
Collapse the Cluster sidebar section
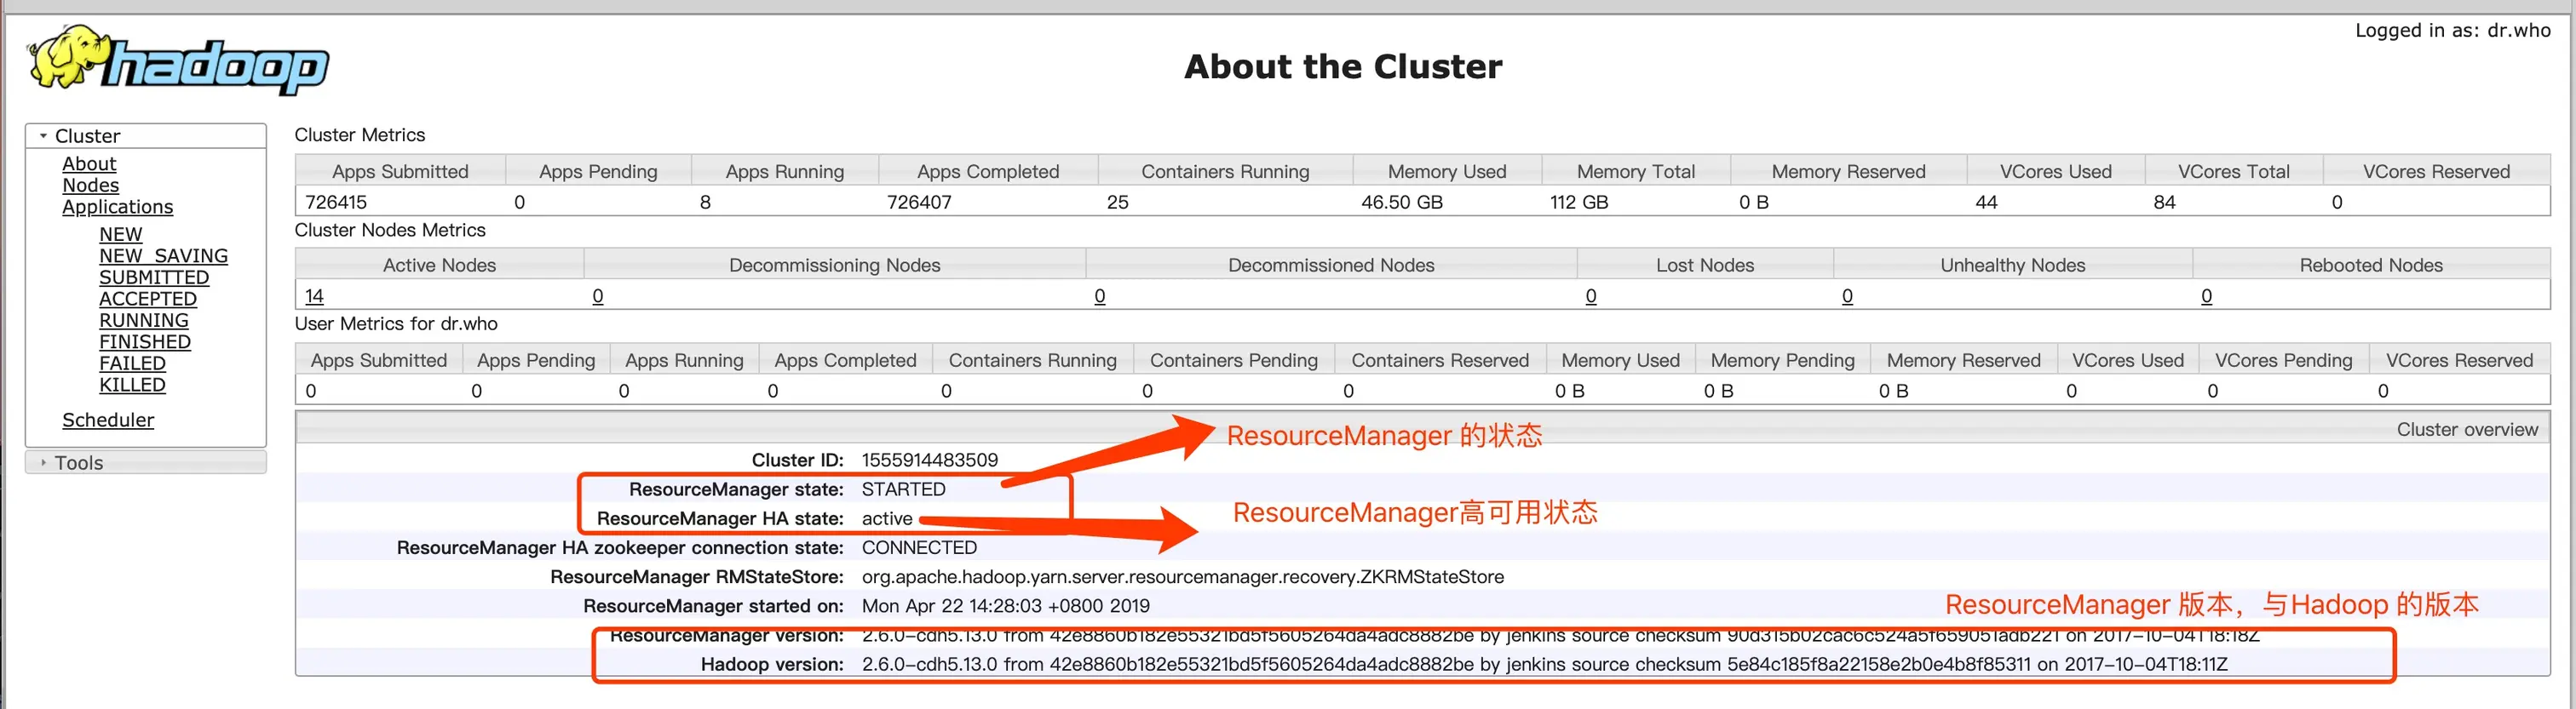145,136
